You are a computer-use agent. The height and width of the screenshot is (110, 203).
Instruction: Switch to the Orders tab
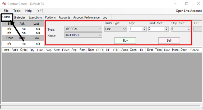6,17
